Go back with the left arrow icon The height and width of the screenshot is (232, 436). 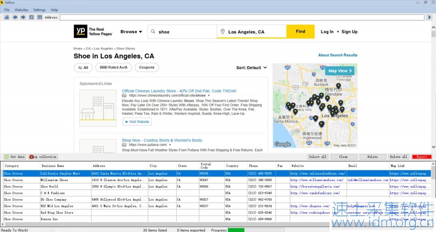15,17
